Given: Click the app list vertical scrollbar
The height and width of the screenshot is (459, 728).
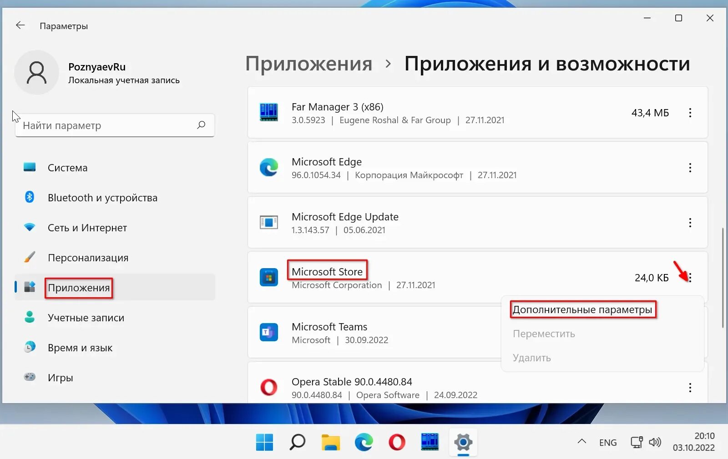Looking at the screenshot, I should coord(723,278).
